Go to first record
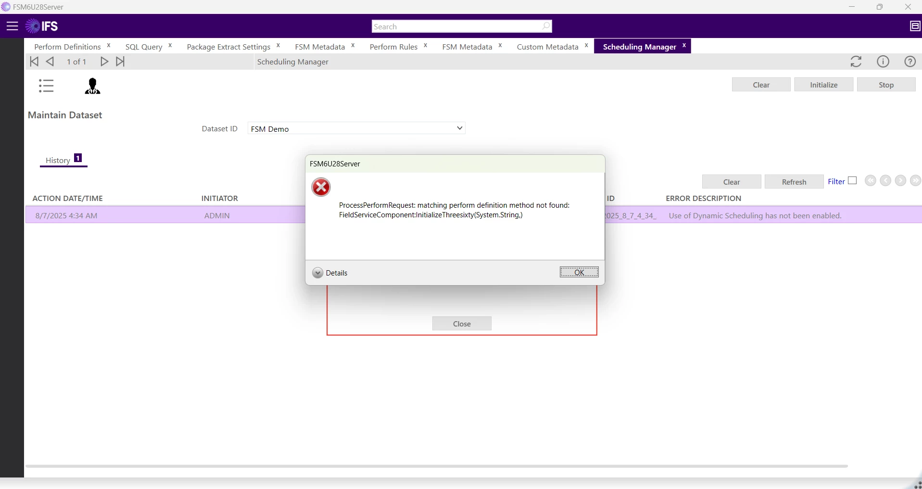The image size is (922, 489). (34, 62)
